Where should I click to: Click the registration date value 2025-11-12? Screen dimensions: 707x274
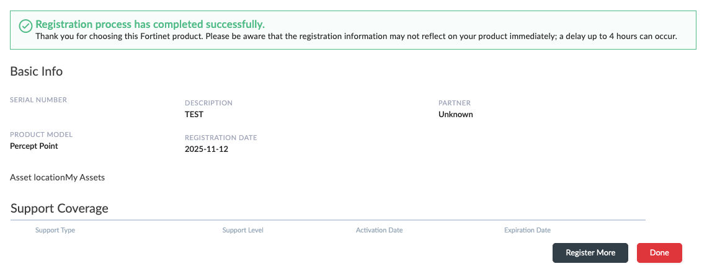[x=207, y=149]
